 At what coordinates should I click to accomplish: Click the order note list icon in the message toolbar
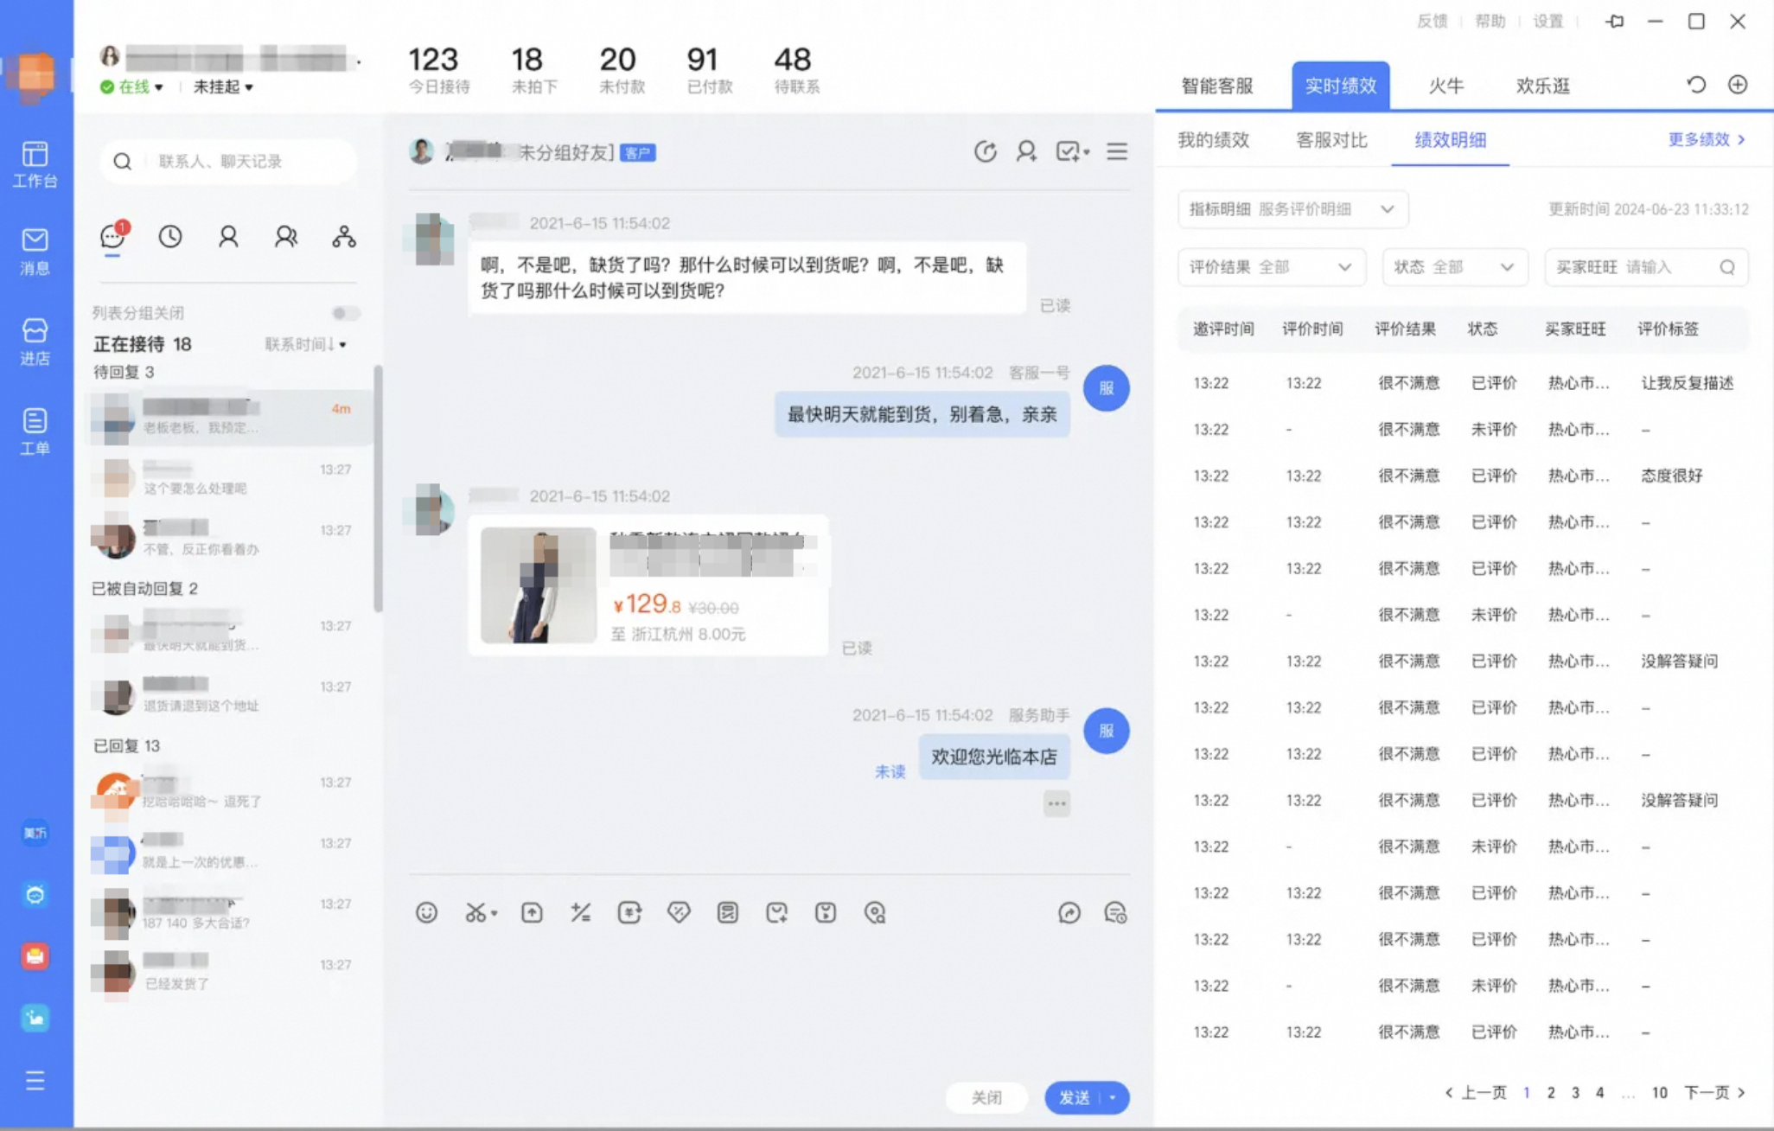(x=728, y=912)
